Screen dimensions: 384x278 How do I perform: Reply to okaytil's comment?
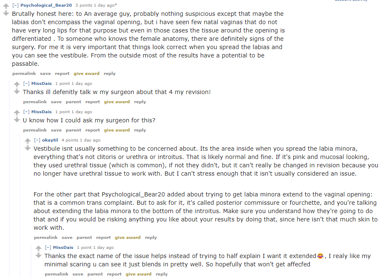click(x=151, y=237)
